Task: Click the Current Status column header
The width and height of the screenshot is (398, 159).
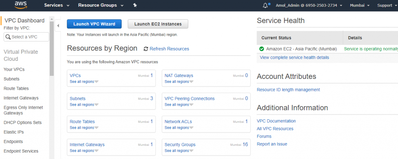Action: point(300,38)
